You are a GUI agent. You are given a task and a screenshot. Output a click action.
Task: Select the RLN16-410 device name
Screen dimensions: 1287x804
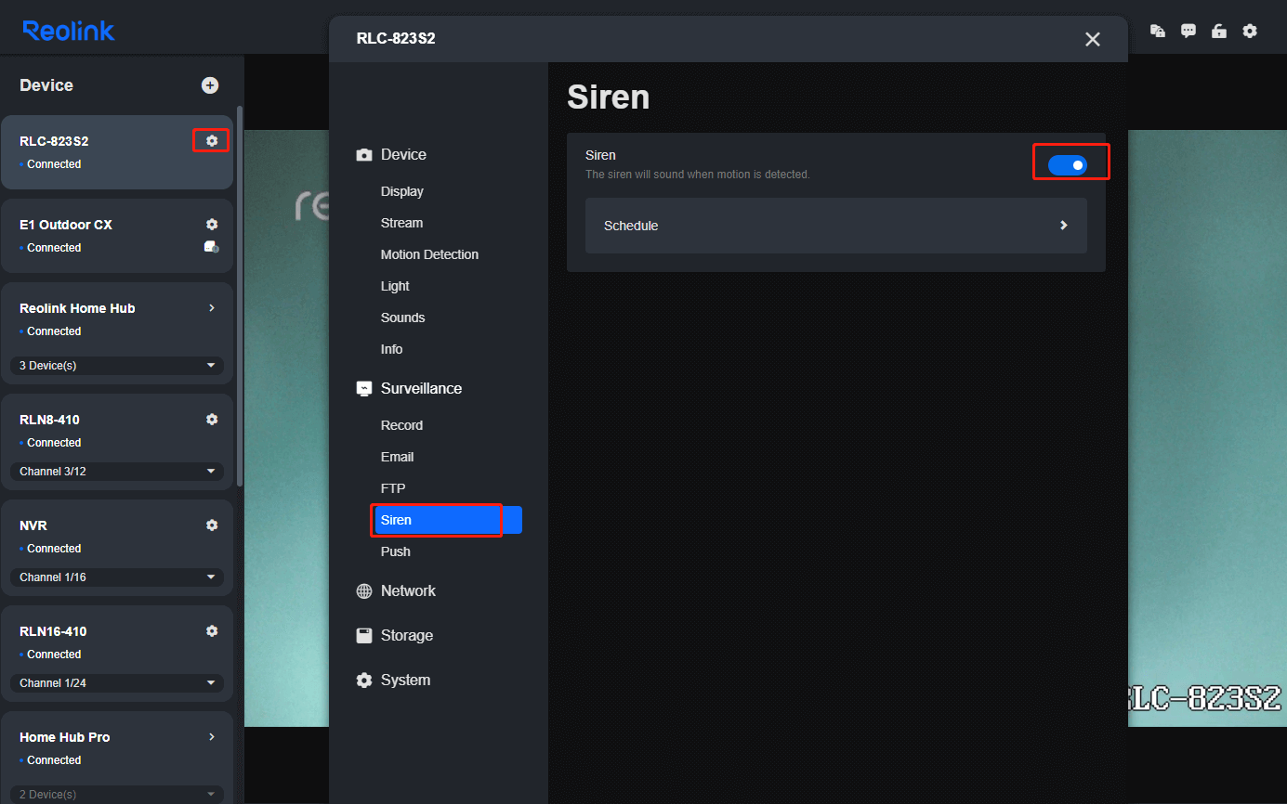53,631
